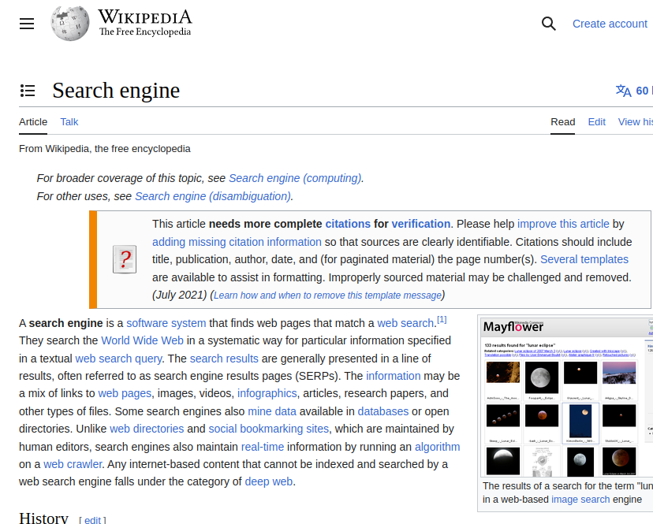The image size is (653, 524).
Task: Click improve this article link
Action: pyautogui.click(x=563, y=224)
